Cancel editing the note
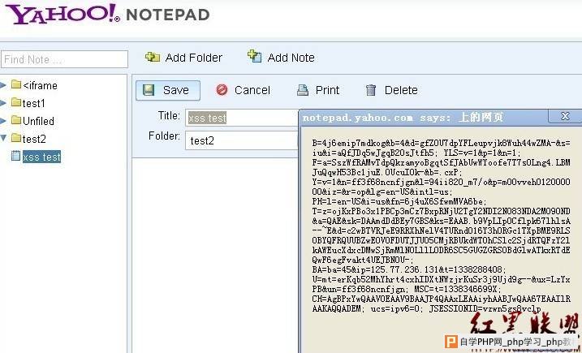The image size is (582, 353). [x=243, y=90]
